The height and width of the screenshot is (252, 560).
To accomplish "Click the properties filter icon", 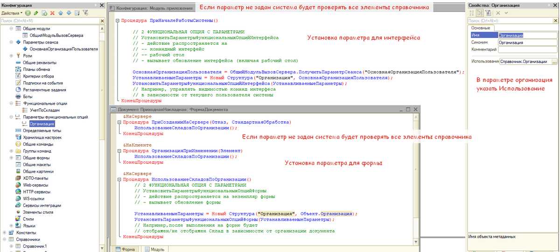I will tap(488, 13).
